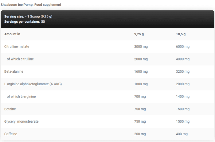The width and height of the screenshot is (215, 142).
Task: Click the 1000 mg A-AKG value
Action: point(141,84)
